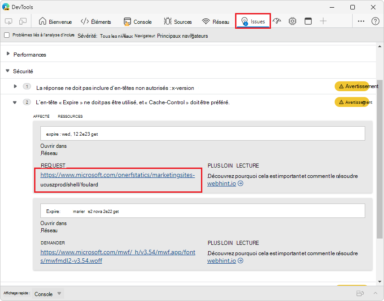This screenshot has width=384, height=301.
Task: Expand quick view with chevron up icon
Action: pos(375,293)
